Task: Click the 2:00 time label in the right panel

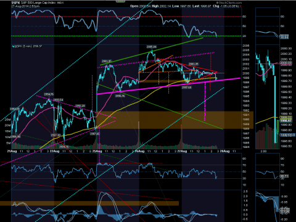Action: [263, 151]
